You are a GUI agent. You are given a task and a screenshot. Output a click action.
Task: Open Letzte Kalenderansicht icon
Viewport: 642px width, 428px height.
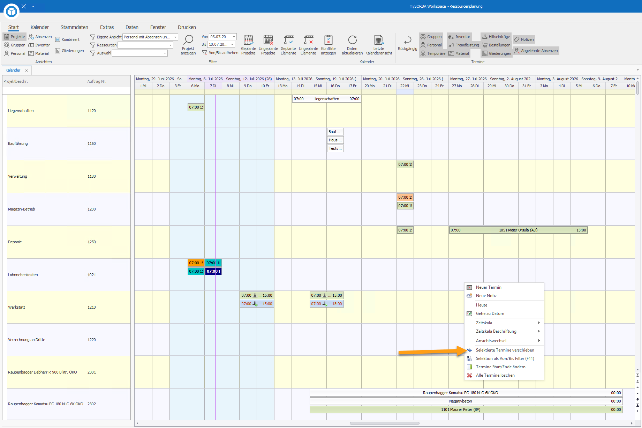(379, 40)
